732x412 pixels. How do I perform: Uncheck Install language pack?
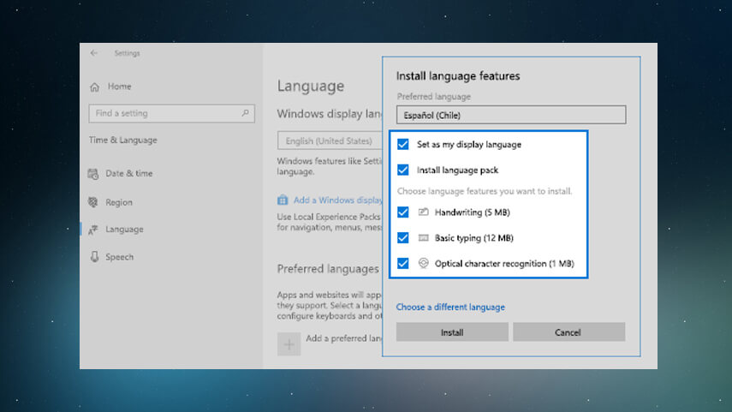403,170
